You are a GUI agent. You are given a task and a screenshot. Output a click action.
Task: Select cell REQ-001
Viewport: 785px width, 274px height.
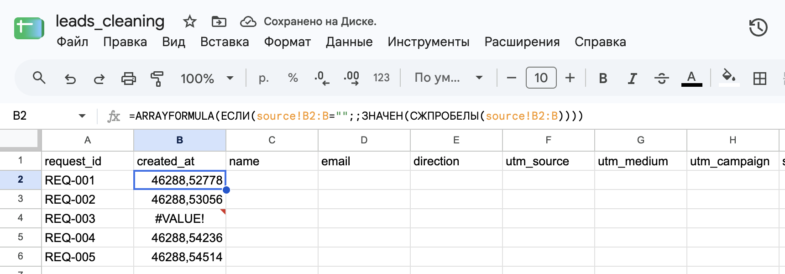point(88,180)
